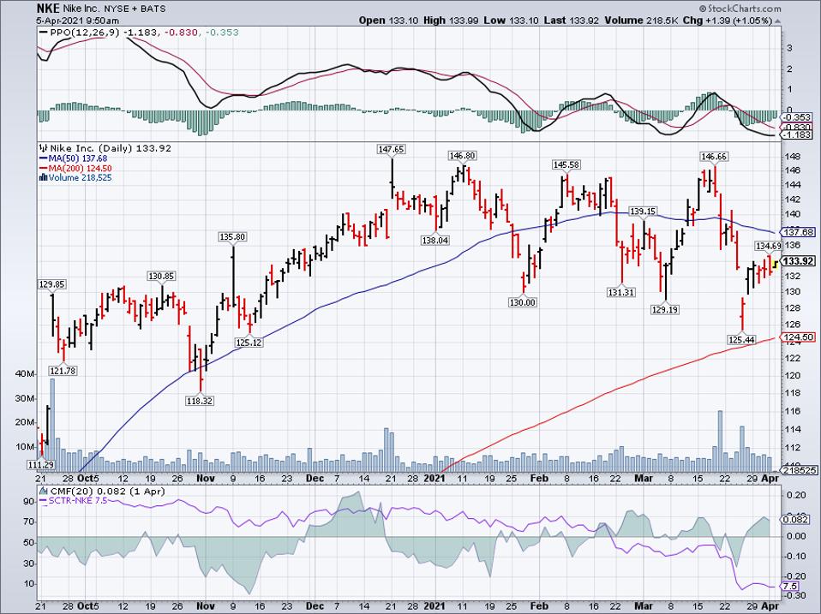Click the 130.00 price low annotation
821x614 pixels.
click(523, 302)
